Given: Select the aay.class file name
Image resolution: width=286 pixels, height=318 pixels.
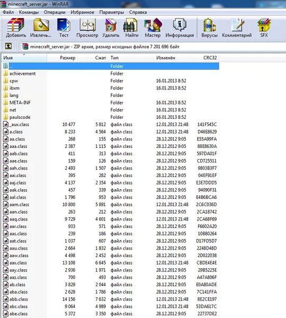Looking at the screenshot, I should [x=18, y=270].
